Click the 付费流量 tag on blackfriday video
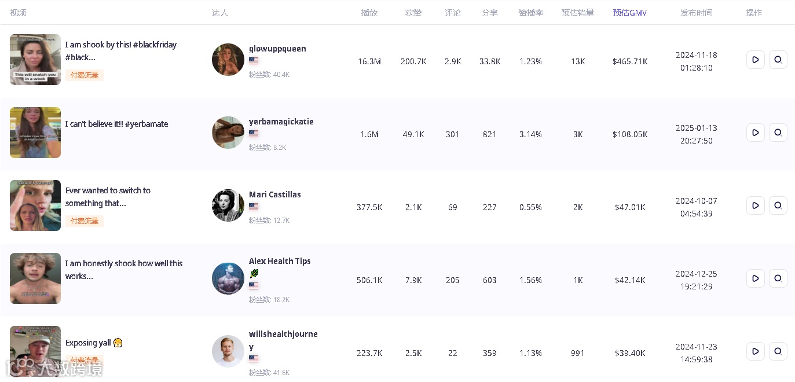The width and height of the screenshot is (795, 382). [85, 75]
